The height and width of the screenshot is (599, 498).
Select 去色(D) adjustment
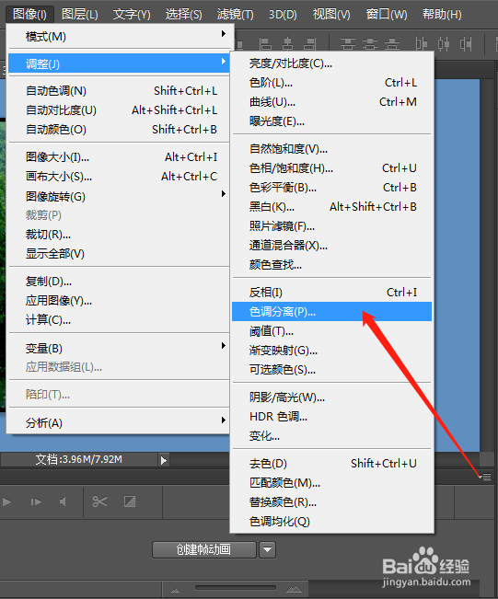(x=331, y=464)
